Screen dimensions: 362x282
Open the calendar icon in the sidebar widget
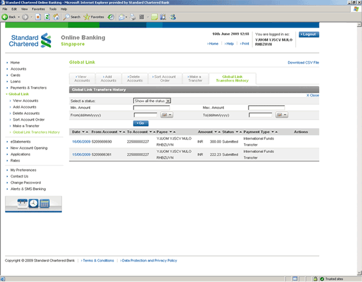pos(22,203)
